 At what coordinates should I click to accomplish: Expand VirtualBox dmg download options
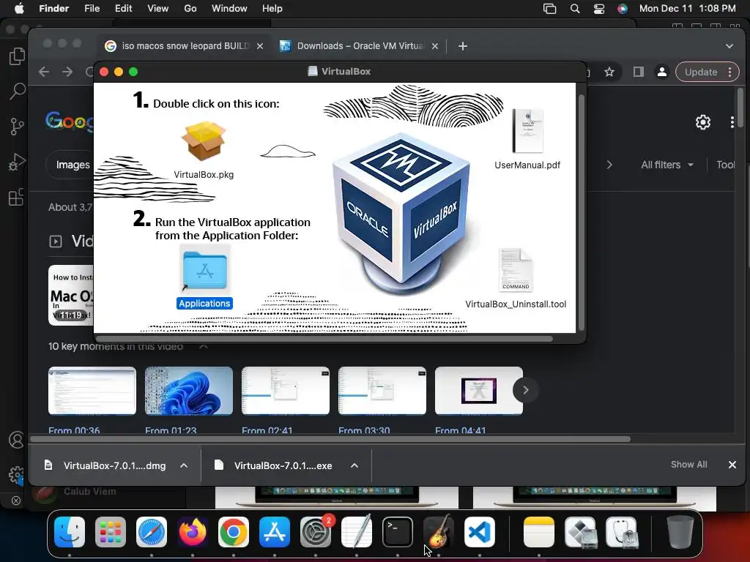tap(184, 465)
